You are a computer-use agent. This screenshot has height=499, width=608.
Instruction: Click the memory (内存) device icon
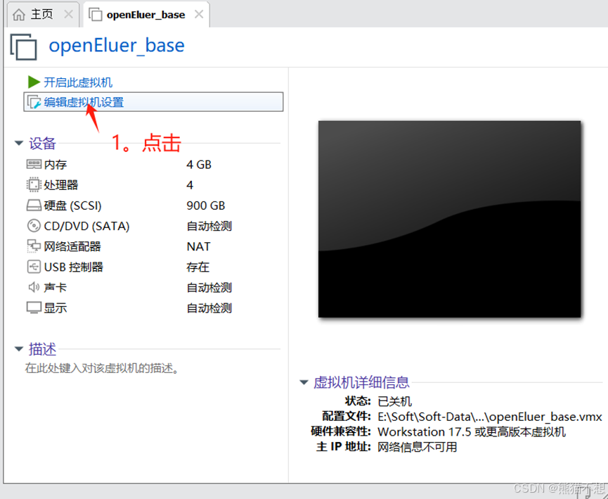[x=34, y=164]
